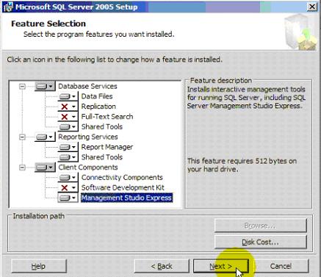Screen dimensions: 321x277
Task: Select the Database Services tree label
Action: 87,86
